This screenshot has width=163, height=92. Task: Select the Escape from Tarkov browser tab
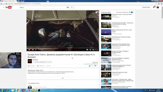pyautogui.click(x=8, y=1)
